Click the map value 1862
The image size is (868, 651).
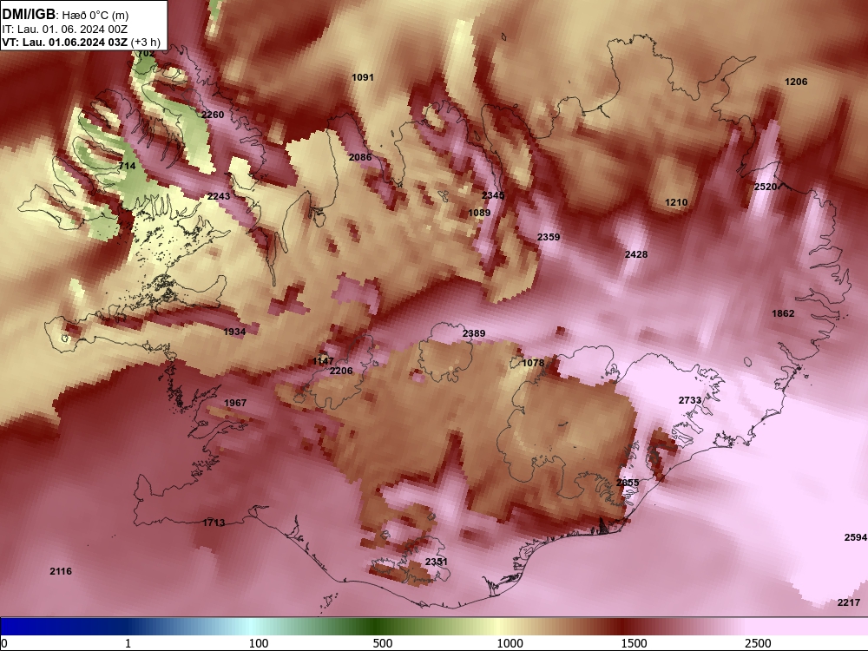tap(783, 313)
